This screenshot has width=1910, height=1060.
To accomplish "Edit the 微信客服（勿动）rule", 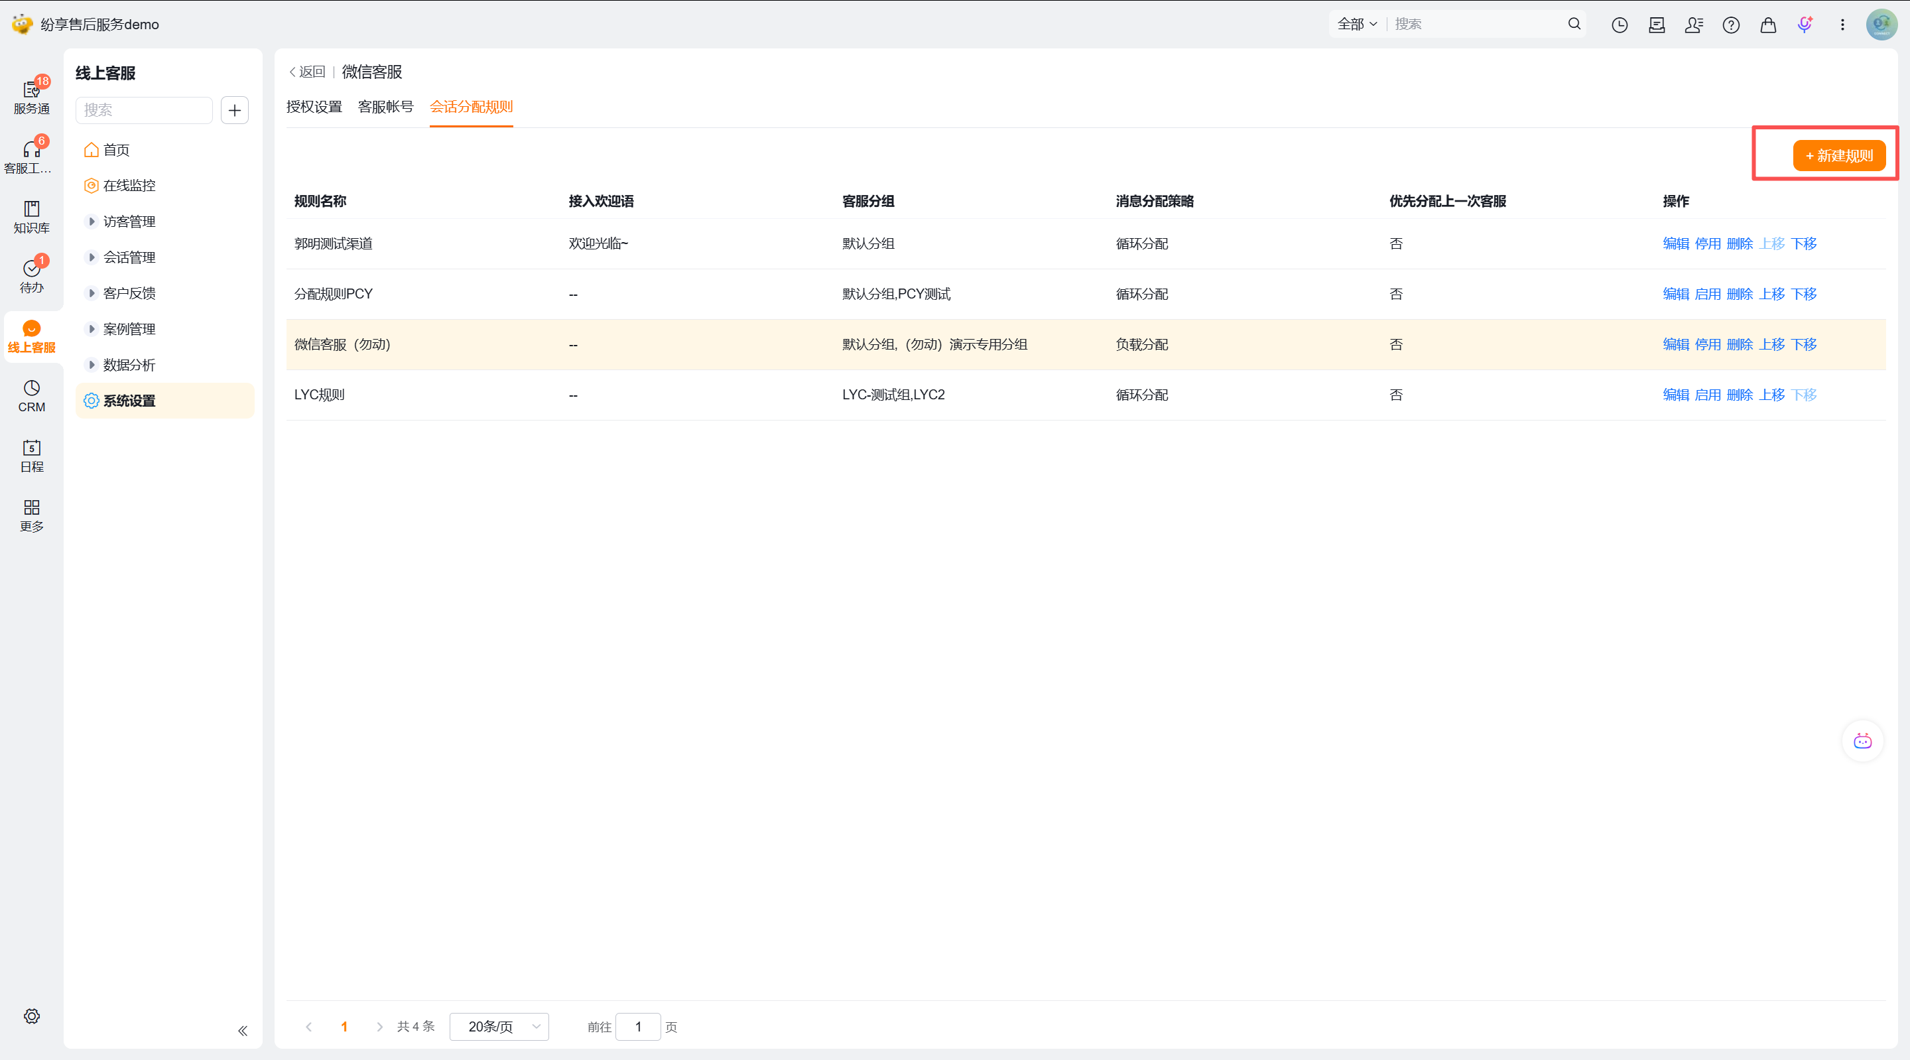I will point(1675,344).
